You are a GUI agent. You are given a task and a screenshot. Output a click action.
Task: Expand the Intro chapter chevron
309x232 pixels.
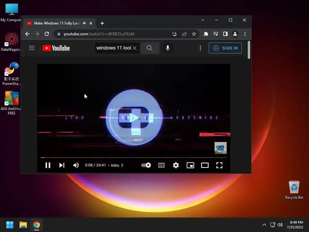point(122,165)
